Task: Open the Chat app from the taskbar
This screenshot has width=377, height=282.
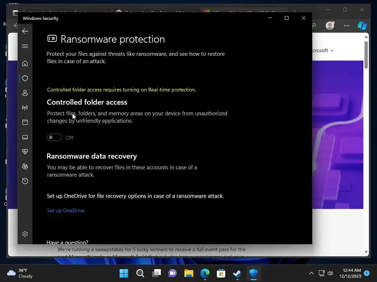Action: click(x=172, y=273)
